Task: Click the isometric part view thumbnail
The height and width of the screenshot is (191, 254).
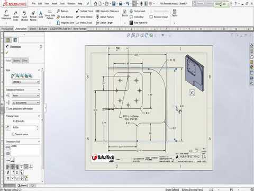Action: [x=195, y=72]
